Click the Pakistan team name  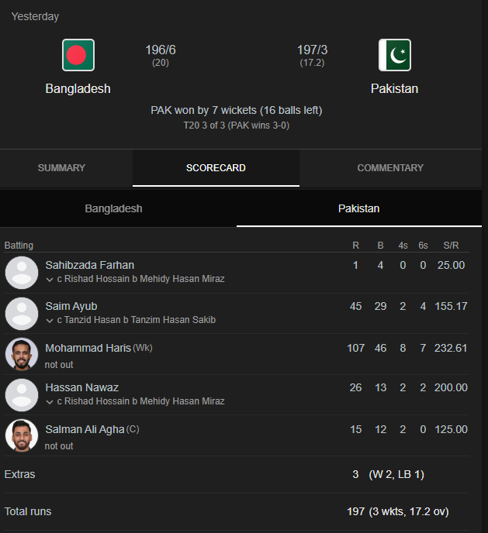click(x=394, y=89)
